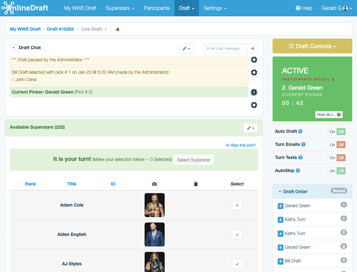Screen dimensions: 357x272
Task: Click Auto Draft help question icon
Action: (301, 131)
